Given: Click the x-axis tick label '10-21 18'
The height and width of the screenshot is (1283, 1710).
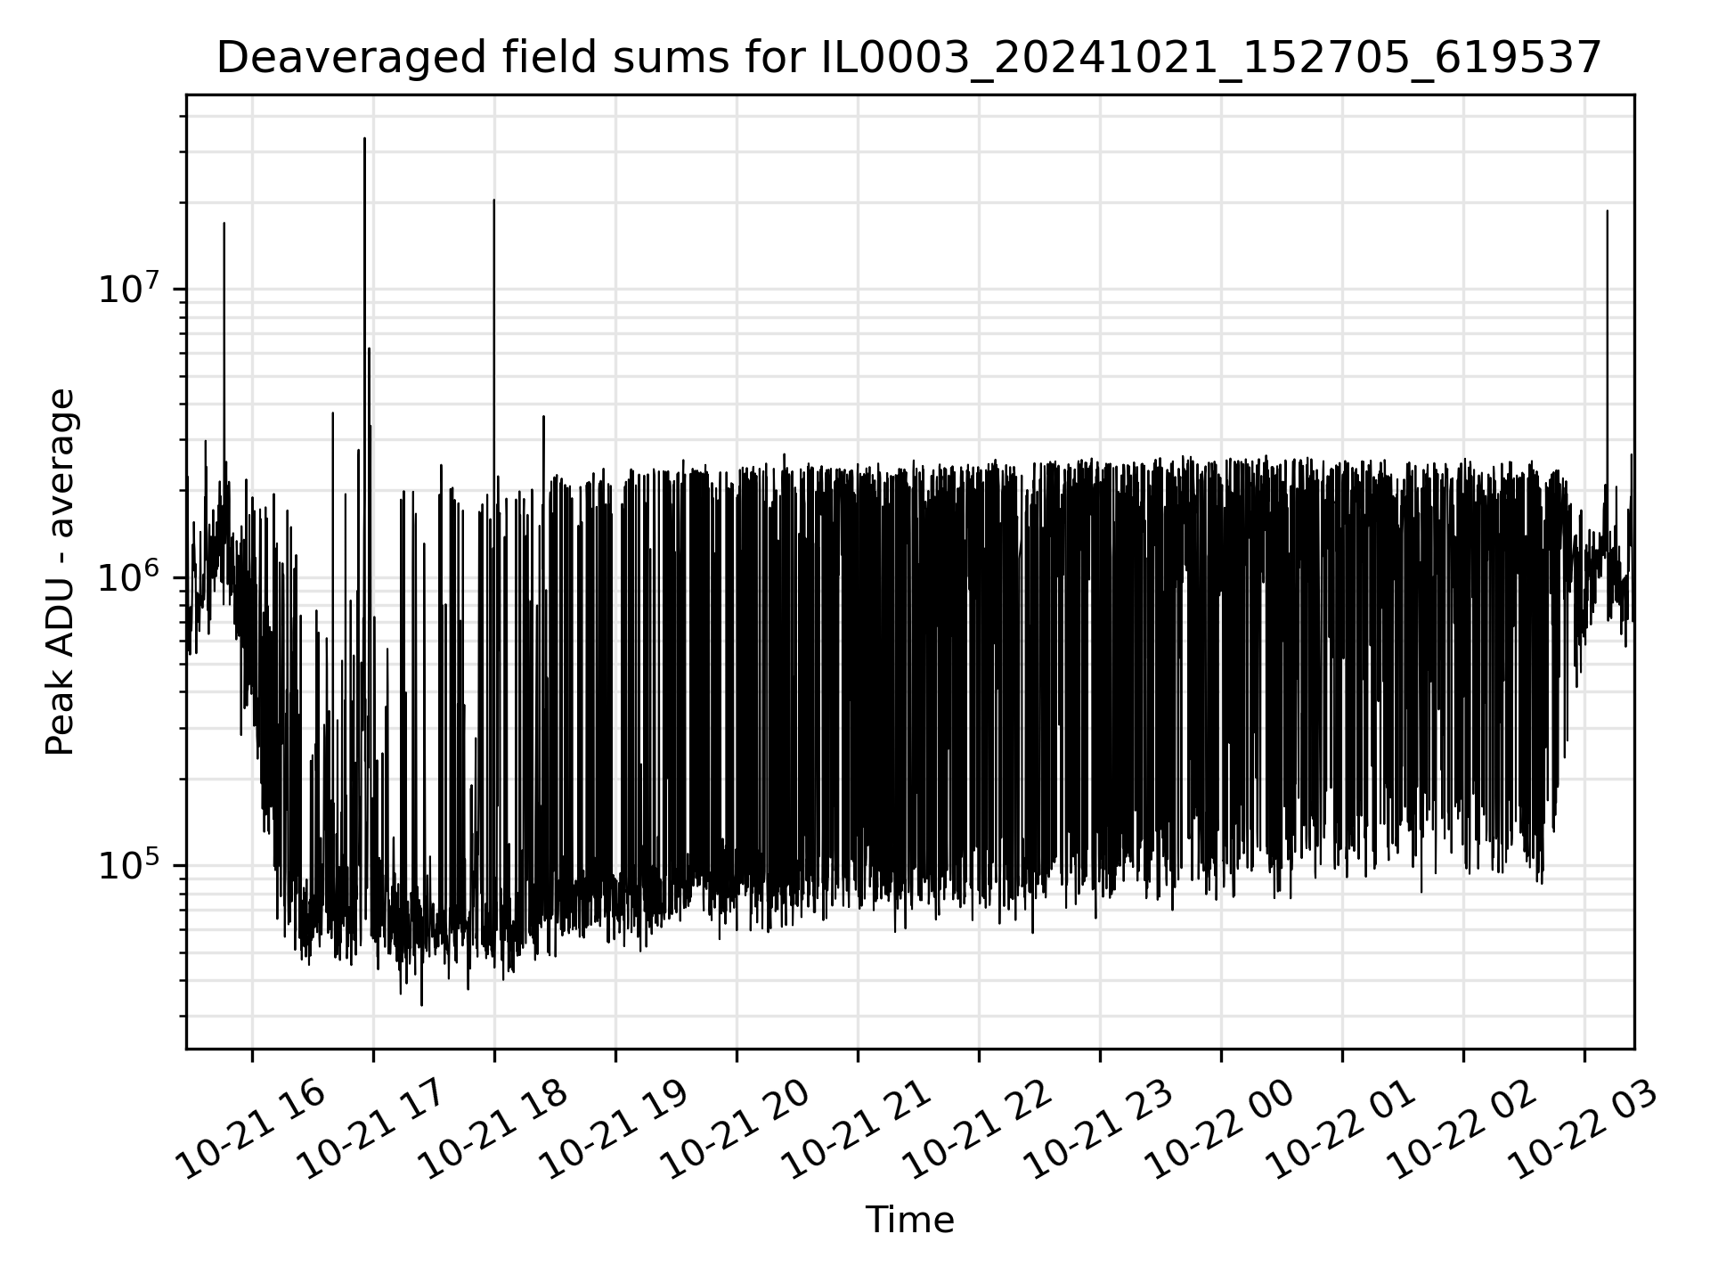Looking at the screenshot, I should (491, 1128).
